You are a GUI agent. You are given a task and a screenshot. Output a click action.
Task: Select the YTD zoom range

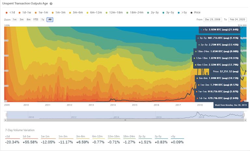click(x=35, y=20)
